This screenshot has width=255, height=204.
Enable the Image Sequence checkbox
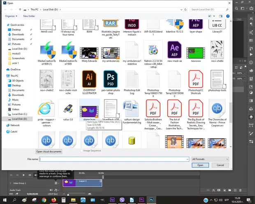click(x=81, y=151)
